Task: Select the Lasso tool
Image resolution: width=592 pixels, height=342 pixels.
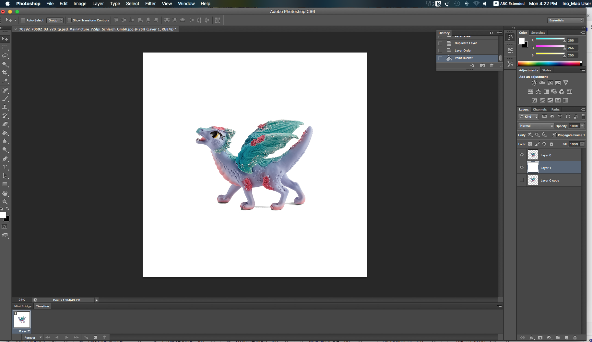Action: (5, 56)
